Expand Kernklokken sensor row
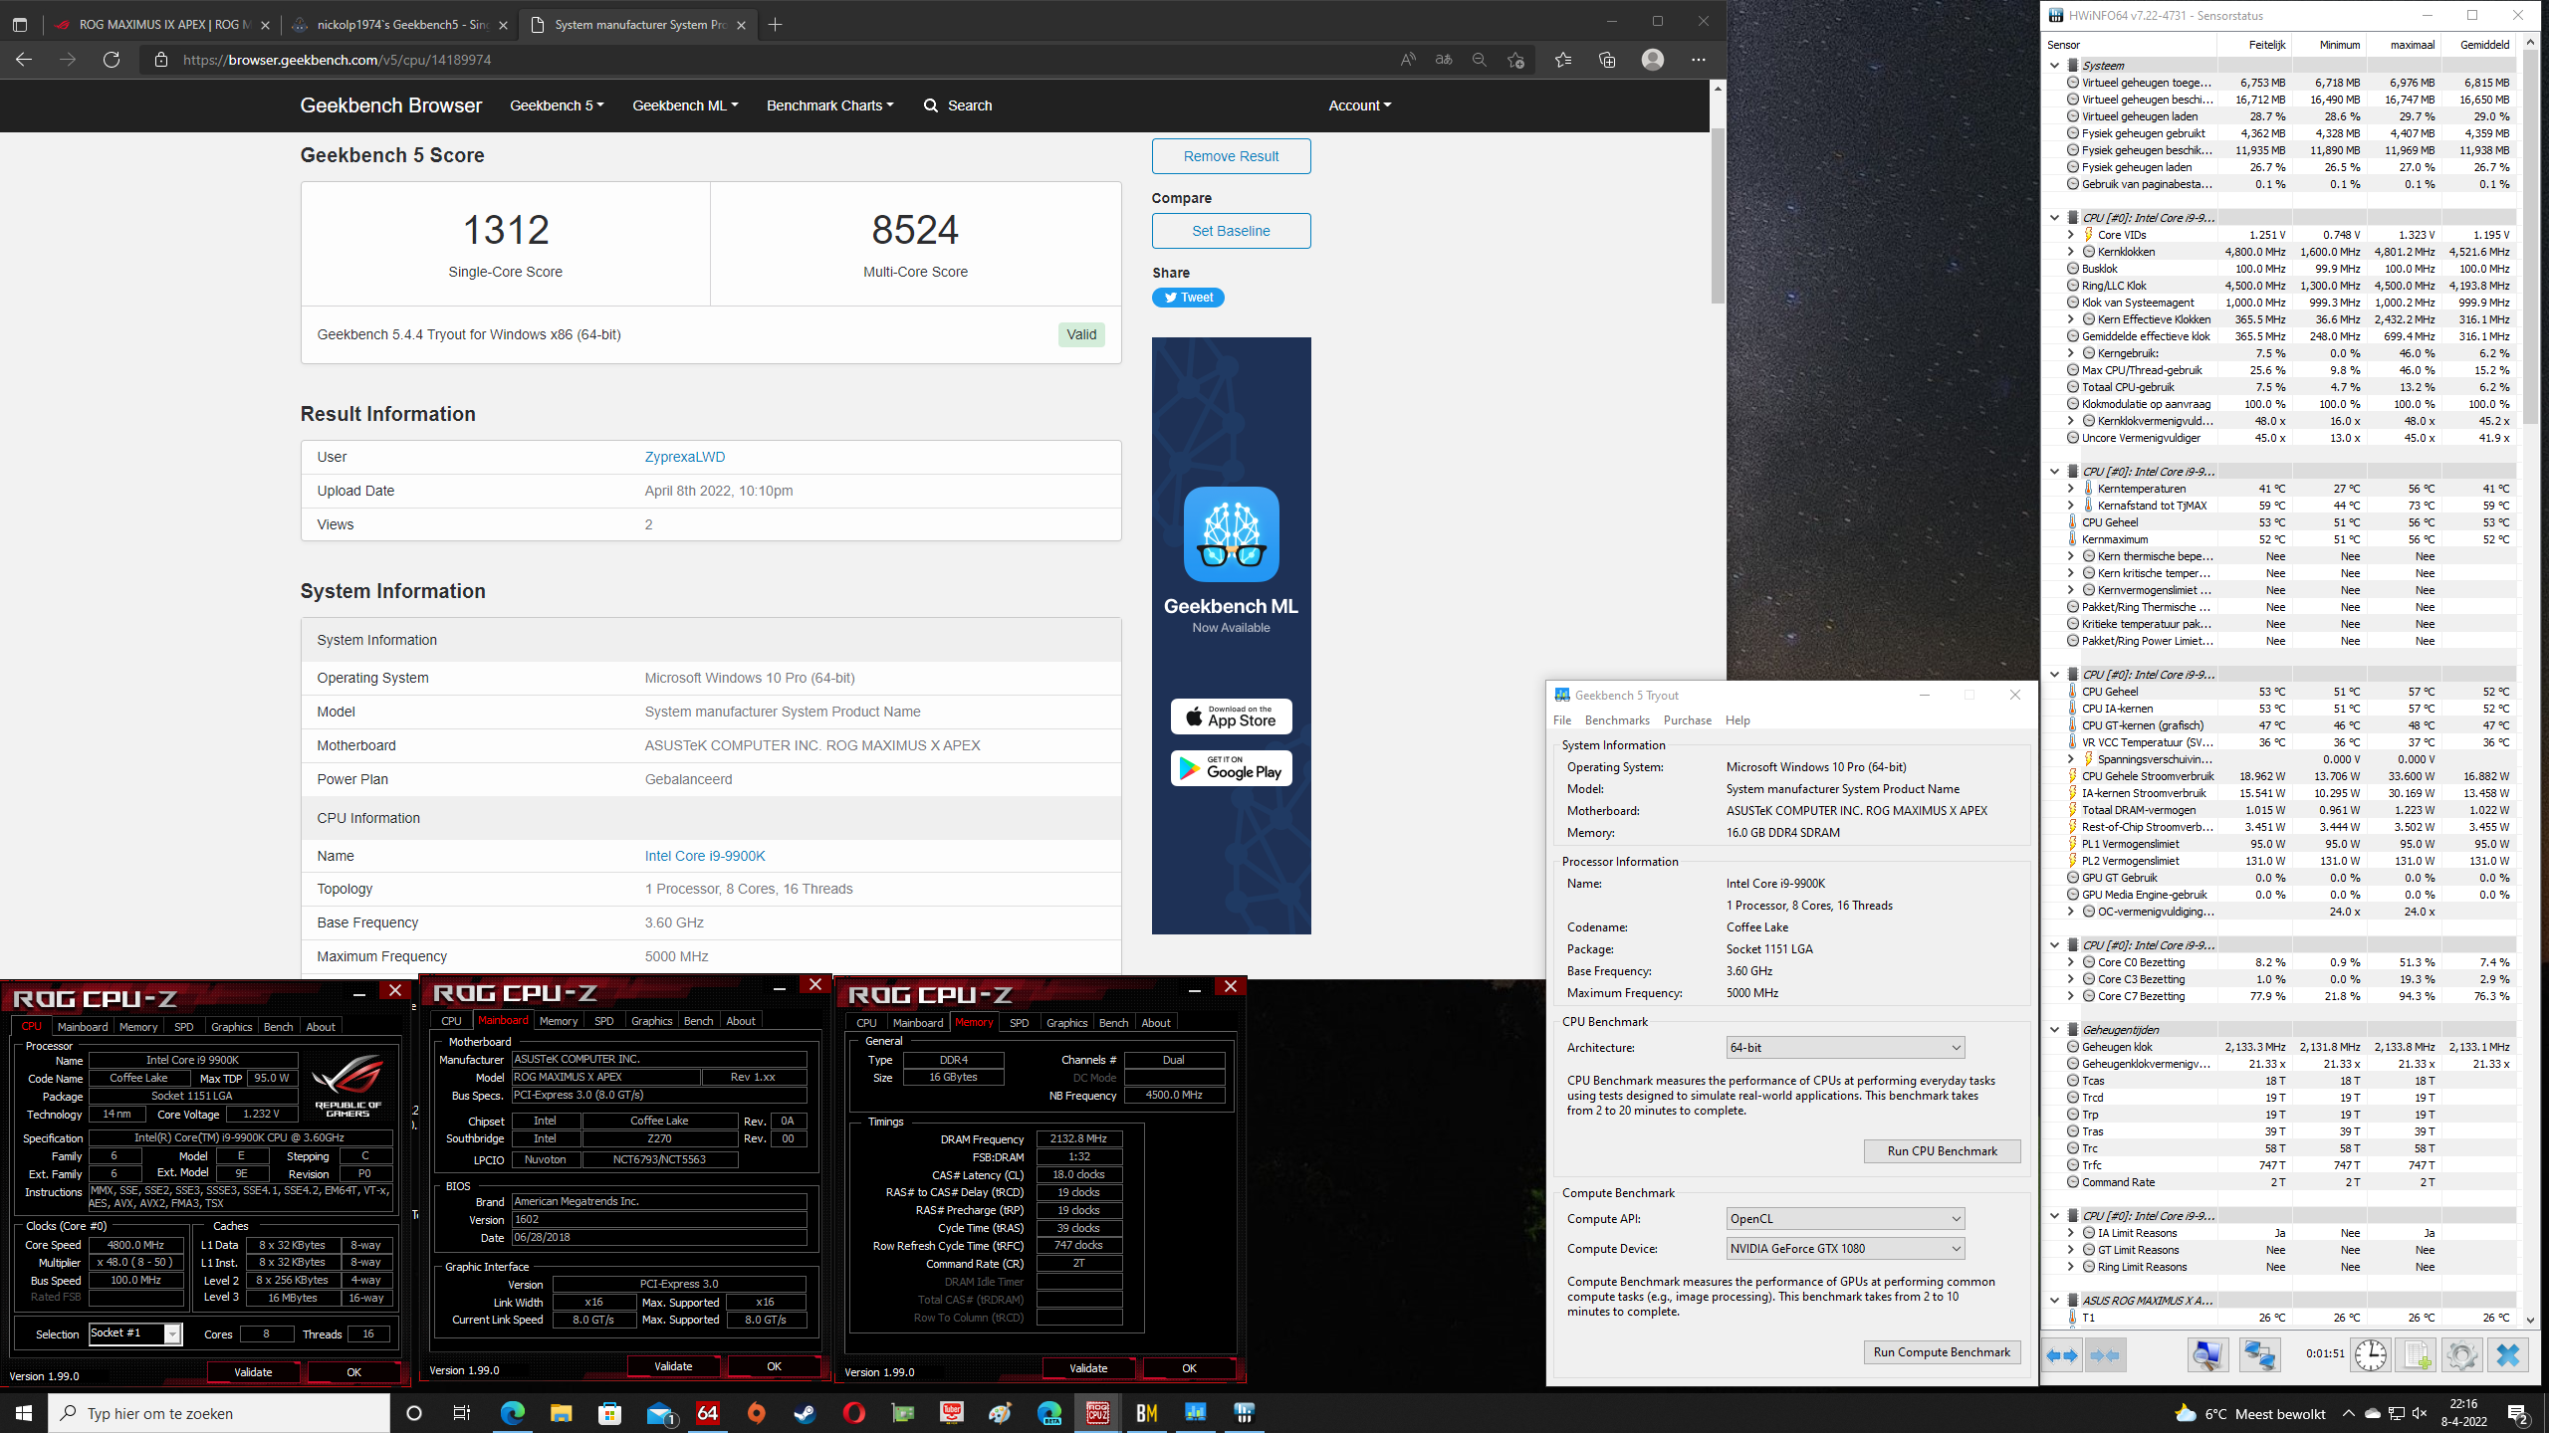This screenshot has width=2549, height=1433. (2070, 252)
